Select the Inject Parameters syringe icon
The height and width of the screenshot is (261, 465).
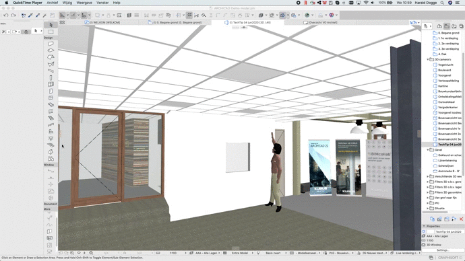38,15
